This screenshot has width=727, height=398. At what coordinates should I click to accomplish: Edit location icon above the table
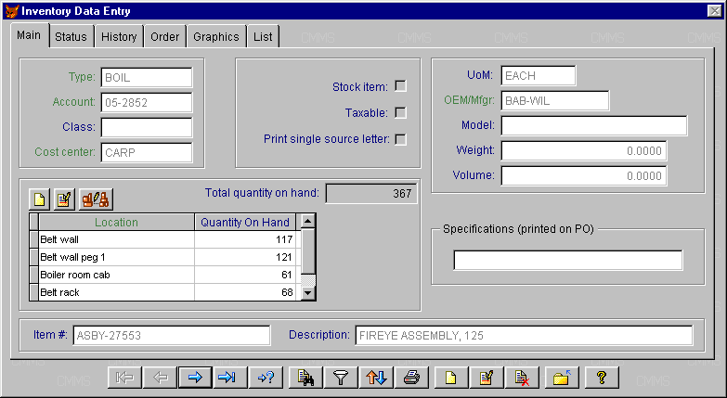point(64,199)
